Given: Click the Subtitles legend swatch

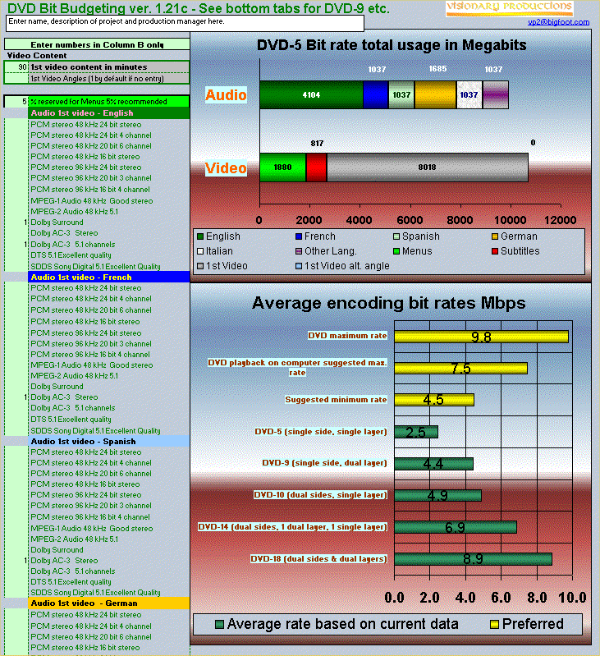Looking at the screenshot, I should pyautogui.click(x=495, y=251).
